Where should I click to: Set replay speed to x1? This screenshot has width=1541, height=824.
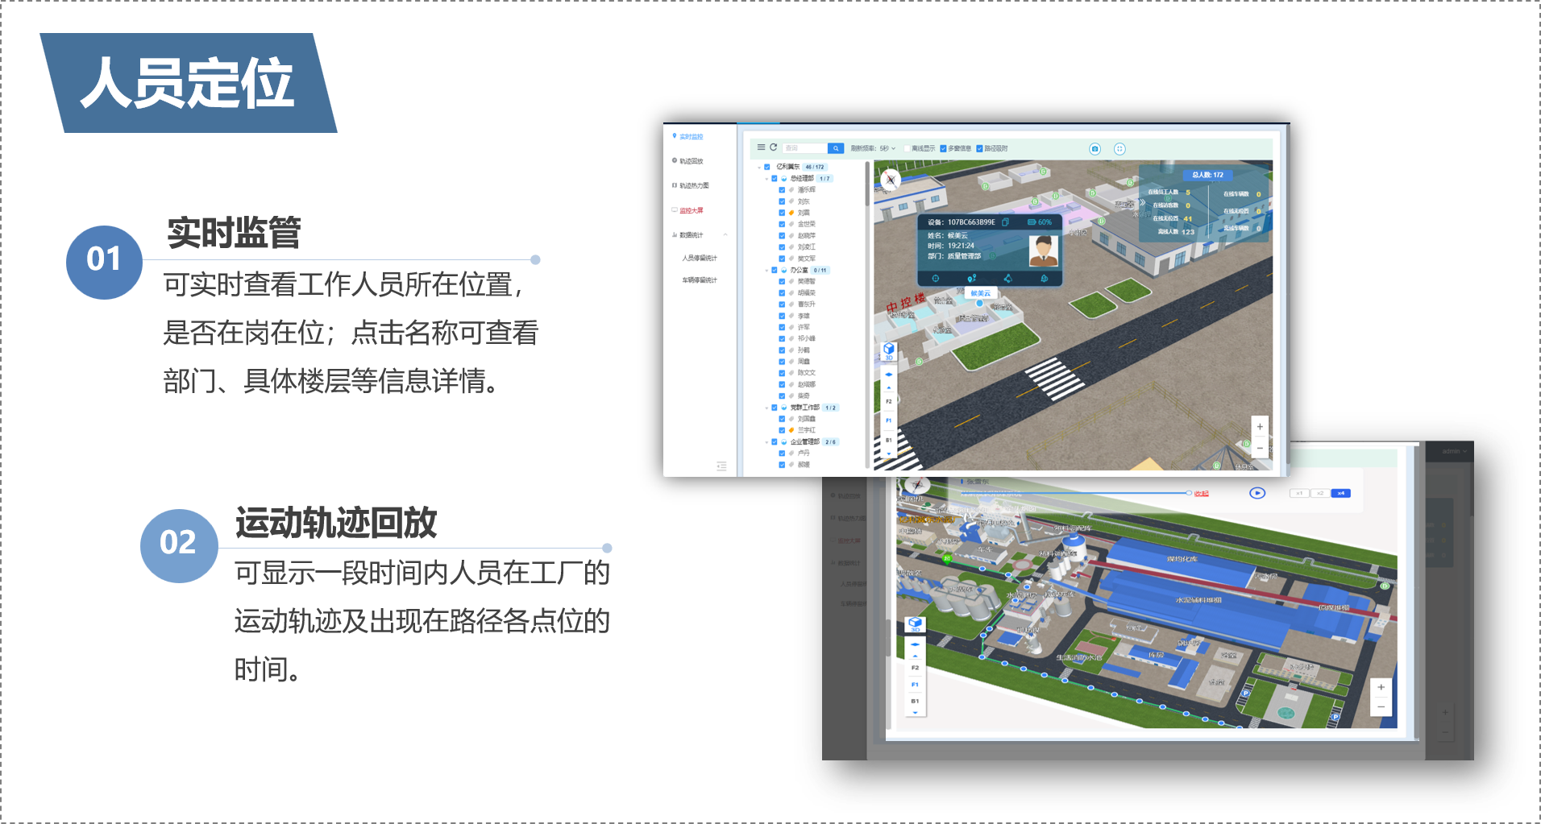pos(1299,493)
